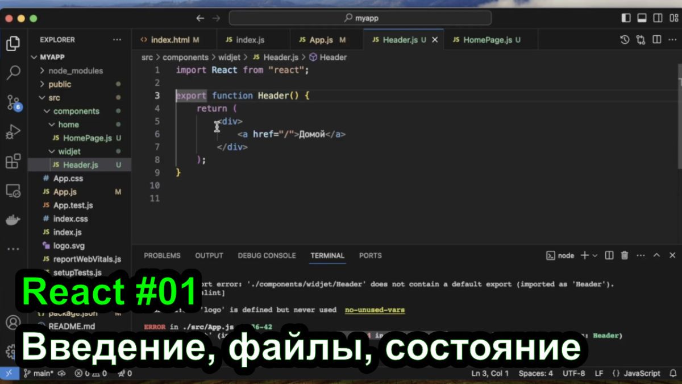This screenshot has width=682, height=384.
Task: Open the remote window indicator in status bar
Action: pyautogui.click(x=9, y=374)
